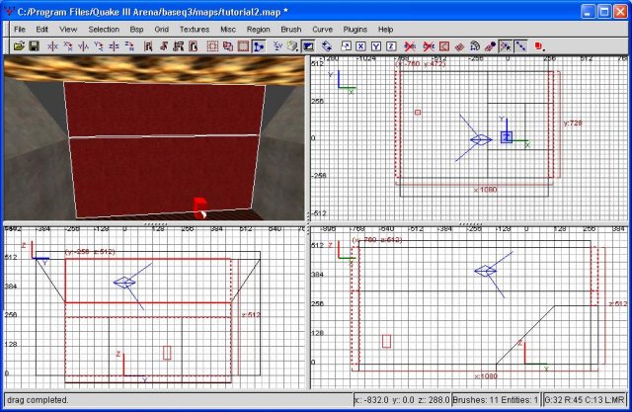
Task: Open the Grid menu
Action: [x=161, y=29]
